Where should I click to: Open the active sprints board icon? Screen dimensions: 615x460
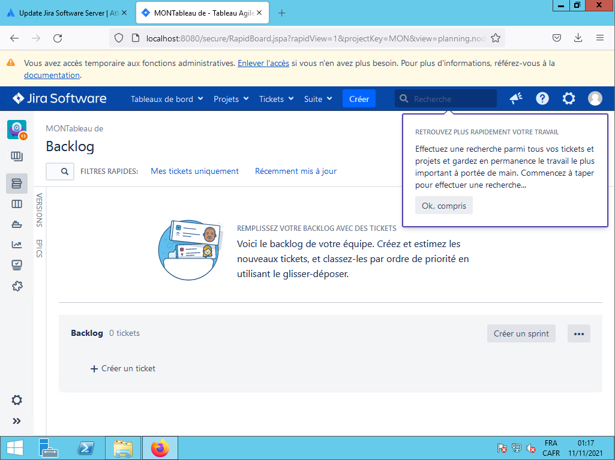click(17, 204)
